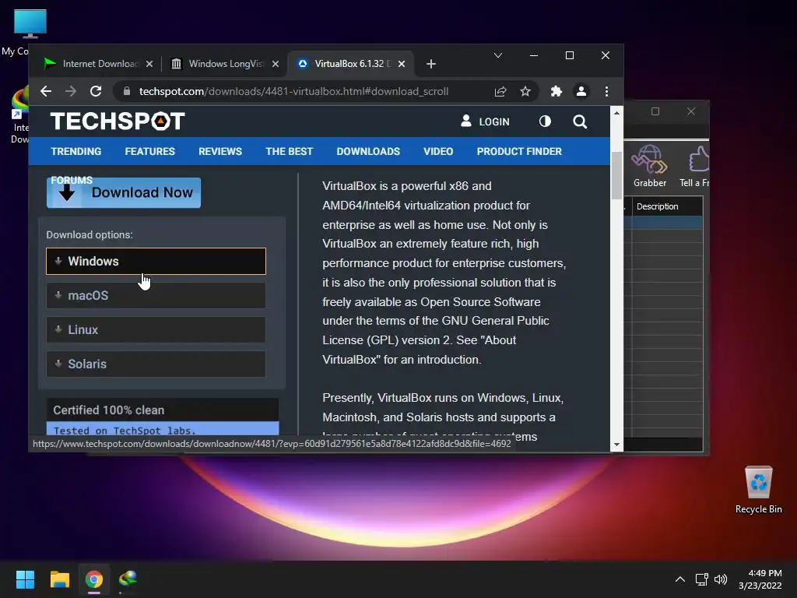The width and height of the screenshot is (797, 598).
Task: Choose the Solaris download option
Action: point(156,364)
